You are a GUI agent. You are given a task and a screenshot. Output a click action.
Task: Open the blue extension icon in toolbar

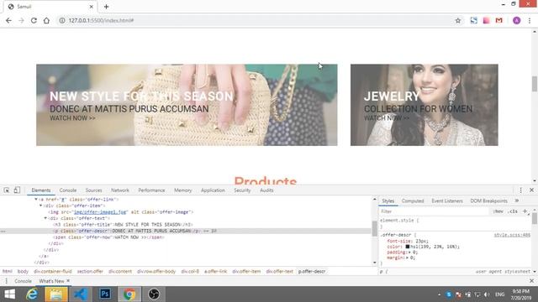point(473,20)
